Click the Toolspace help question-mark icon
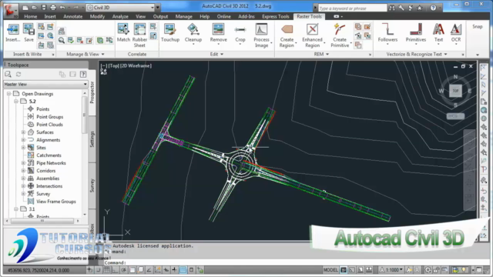This screenshot has width=493, height=277. (83, 74)
